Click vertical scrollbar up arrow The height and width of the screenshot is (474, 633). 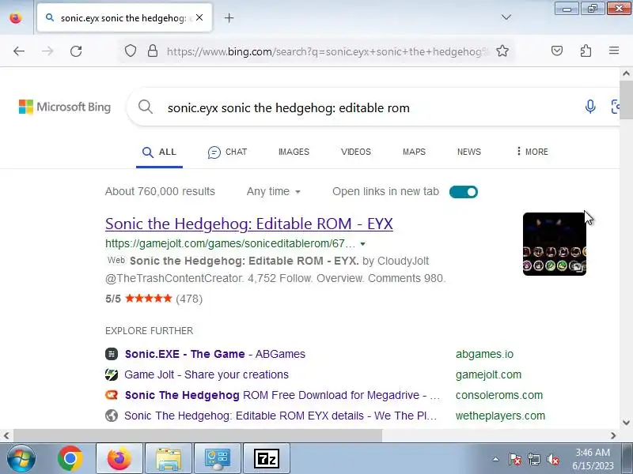[x=626, y=73]
